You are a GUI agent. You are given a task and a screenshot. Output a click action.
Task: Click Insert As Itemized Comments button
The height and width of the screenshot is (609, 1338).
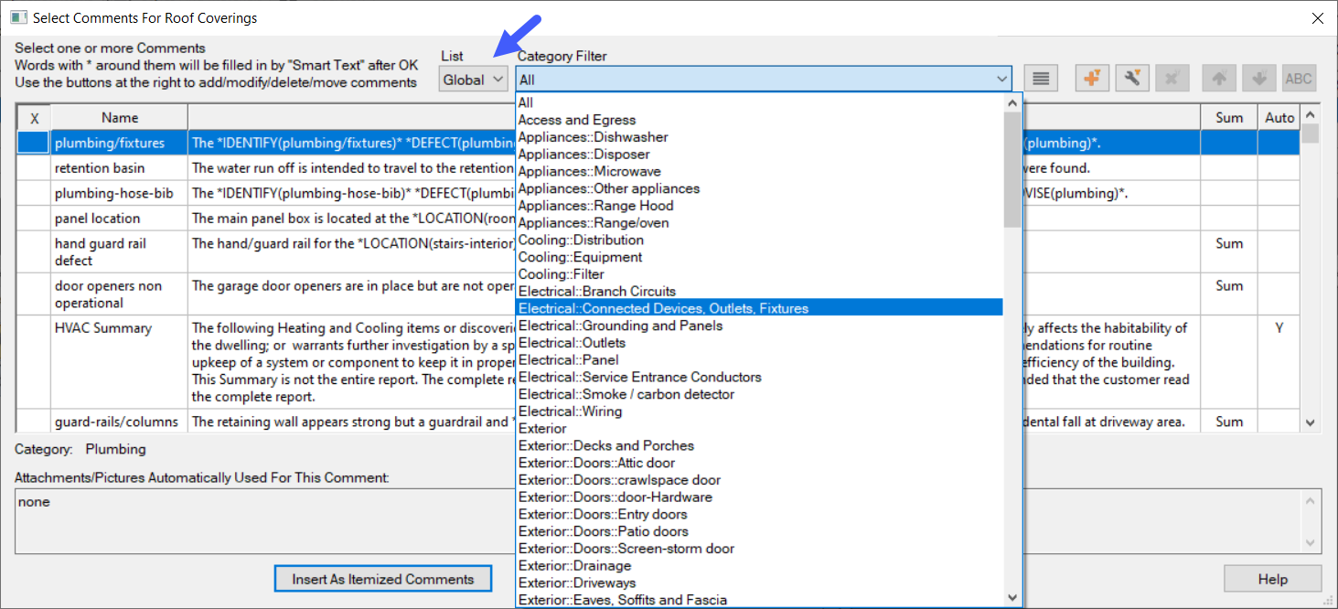pos(382,579)
